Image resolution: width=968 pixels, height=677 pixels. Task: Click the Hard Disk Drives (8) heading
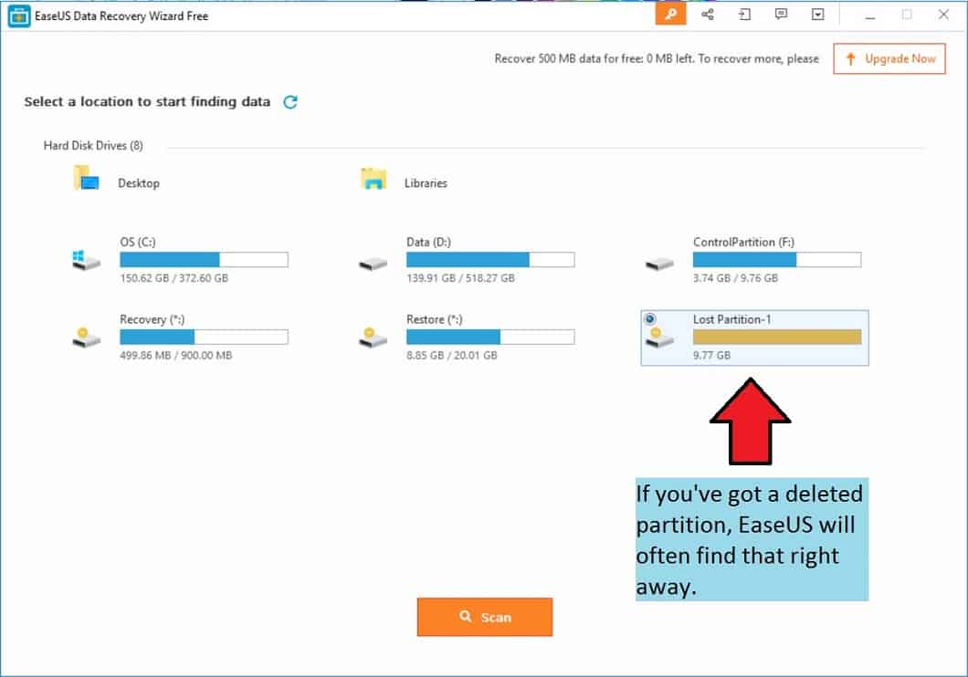coord(93,145)
